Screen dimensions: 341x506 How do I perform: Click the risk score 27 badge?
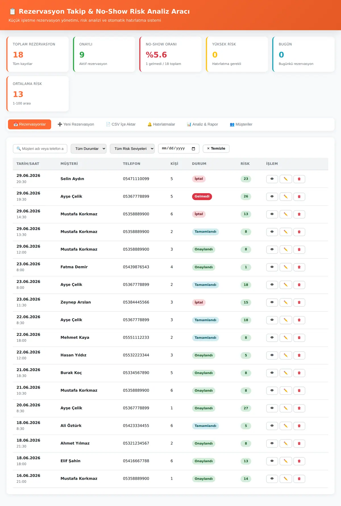click(x=246, y=408)
